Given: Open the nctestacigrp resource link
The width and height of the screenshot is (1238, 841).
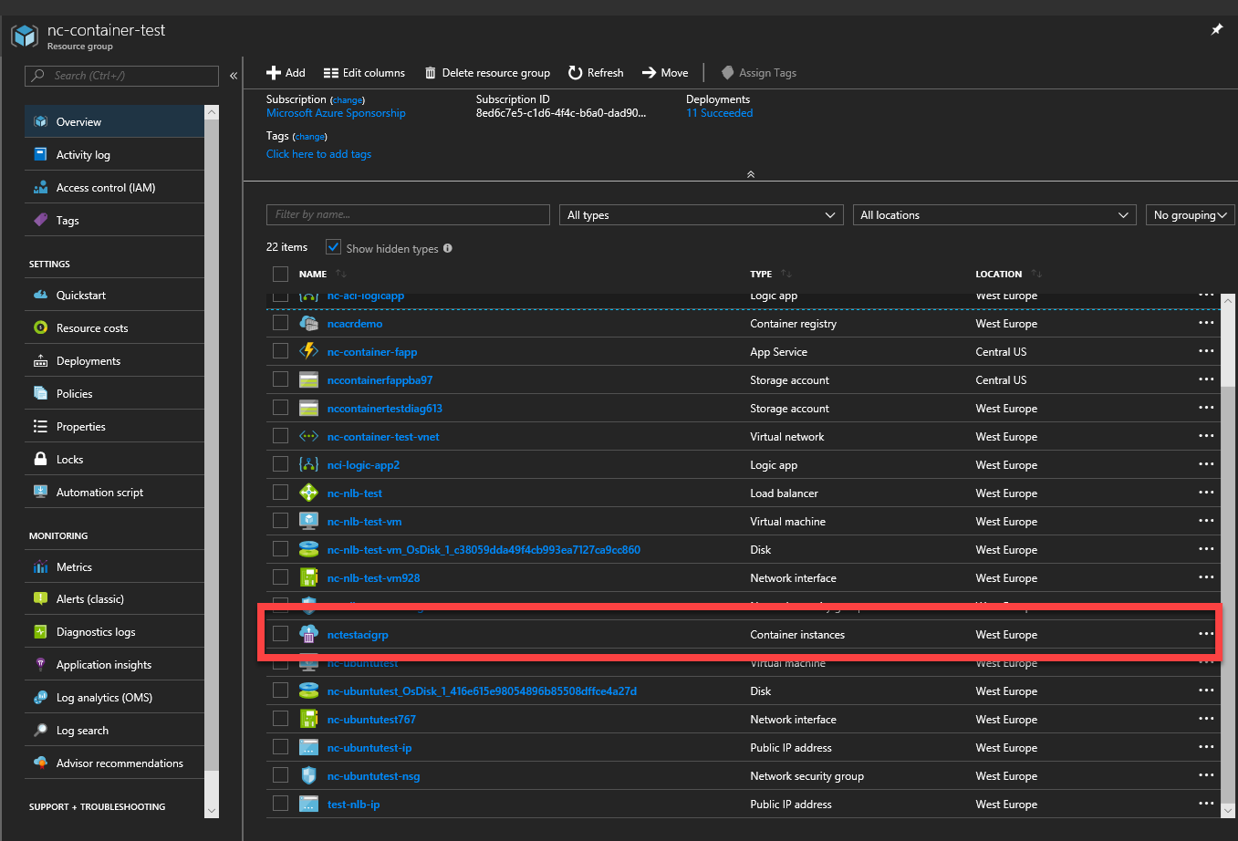Looking at the screenshot, I should coord(358,634).
